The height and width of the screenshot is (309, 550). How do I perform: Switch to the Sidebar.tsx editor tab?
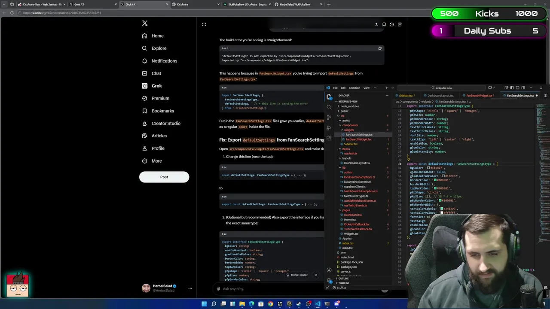[x=406, y=96]
